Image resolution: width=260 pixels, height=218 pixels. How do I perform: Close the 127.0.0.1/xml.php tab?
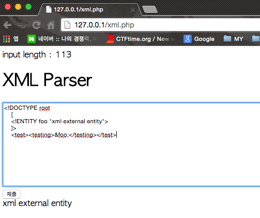133,10
